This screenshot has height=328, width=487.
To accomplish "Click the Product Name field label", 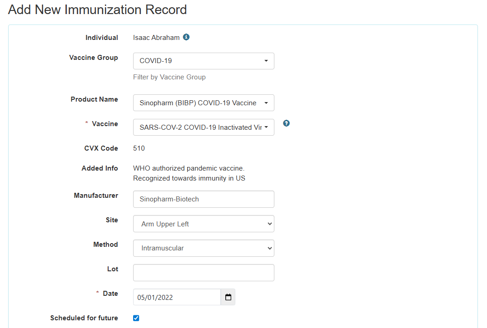I will tap(94, 99).
